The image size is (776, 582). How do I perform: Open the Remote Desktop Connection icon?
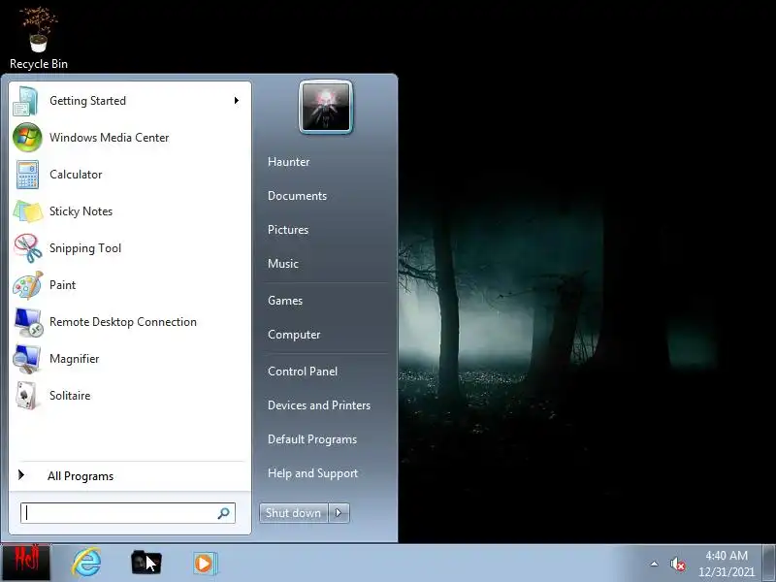28,322
